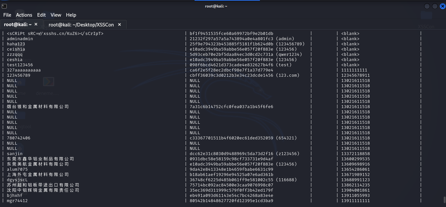Viewport: 446px width, 207px height.
Task: Click the hash ending (654321)
Action: [243, 138]
